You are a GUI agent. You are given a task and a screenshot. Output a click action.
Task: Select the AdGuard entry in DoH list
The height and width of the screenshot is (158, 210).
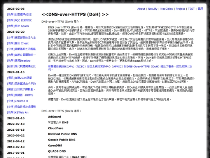click(x=54, y=117)
